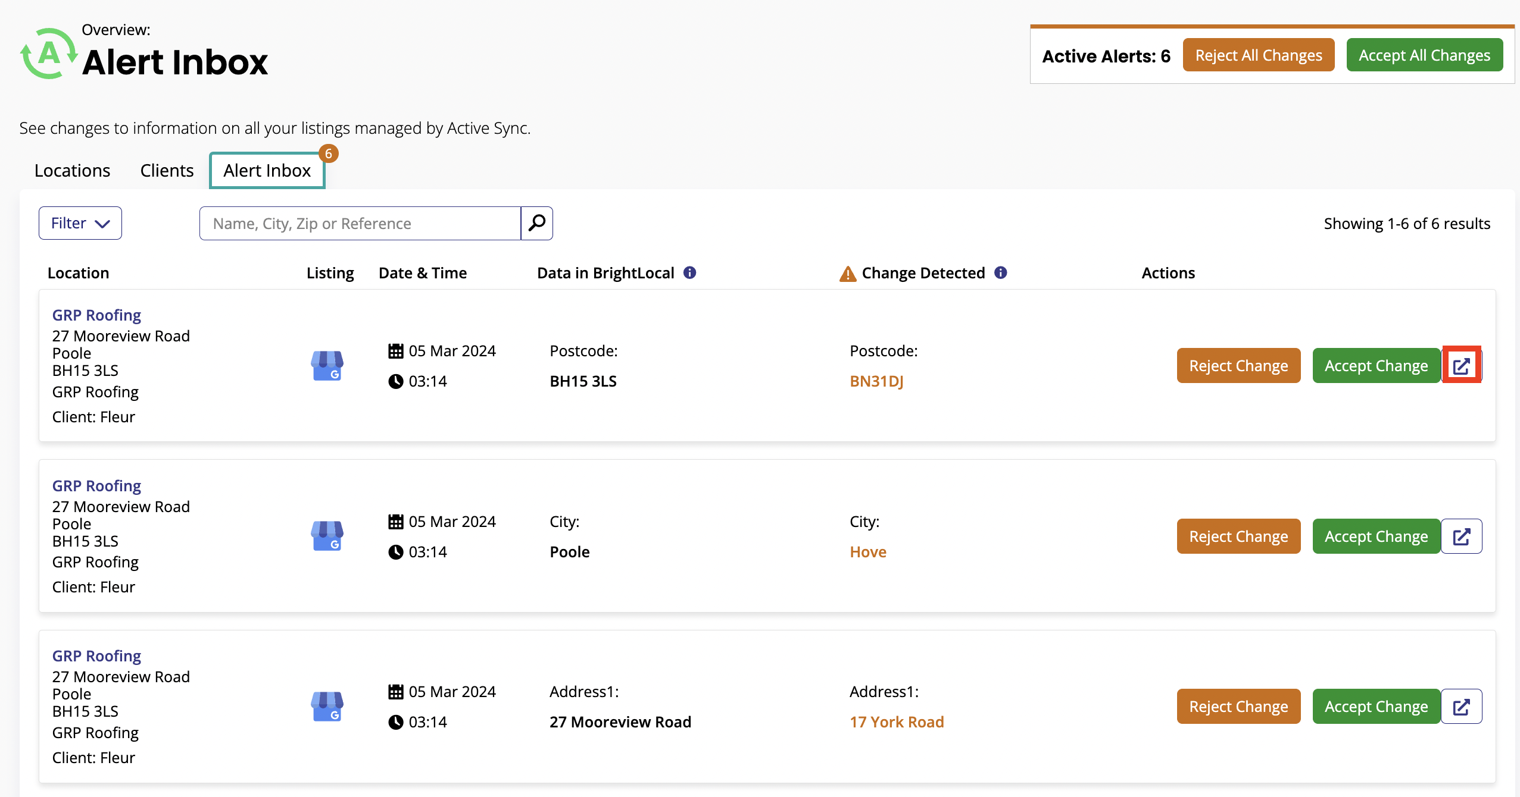Screen dimensions: 1520x797
Task: Click Google Business icon in Address1 row
Action: [327, 707]
